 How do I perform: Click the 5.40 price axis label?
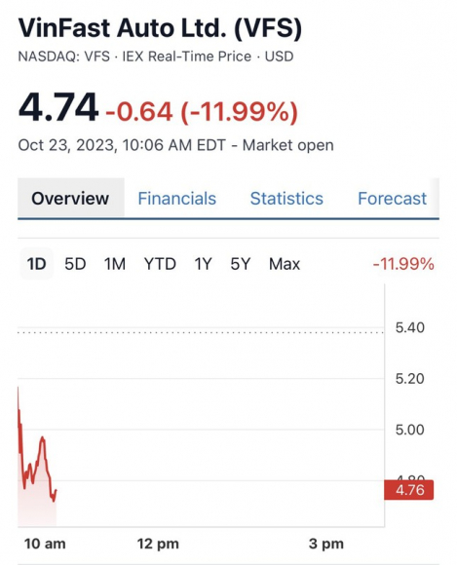click(410, 327)
